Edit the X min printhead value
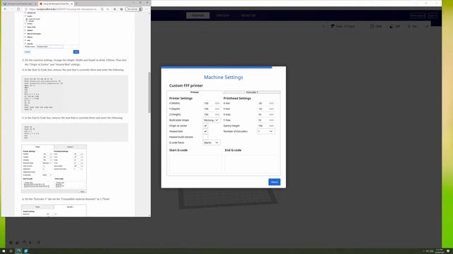The height and width of the screenshot is (254, 453). (265, 103)
